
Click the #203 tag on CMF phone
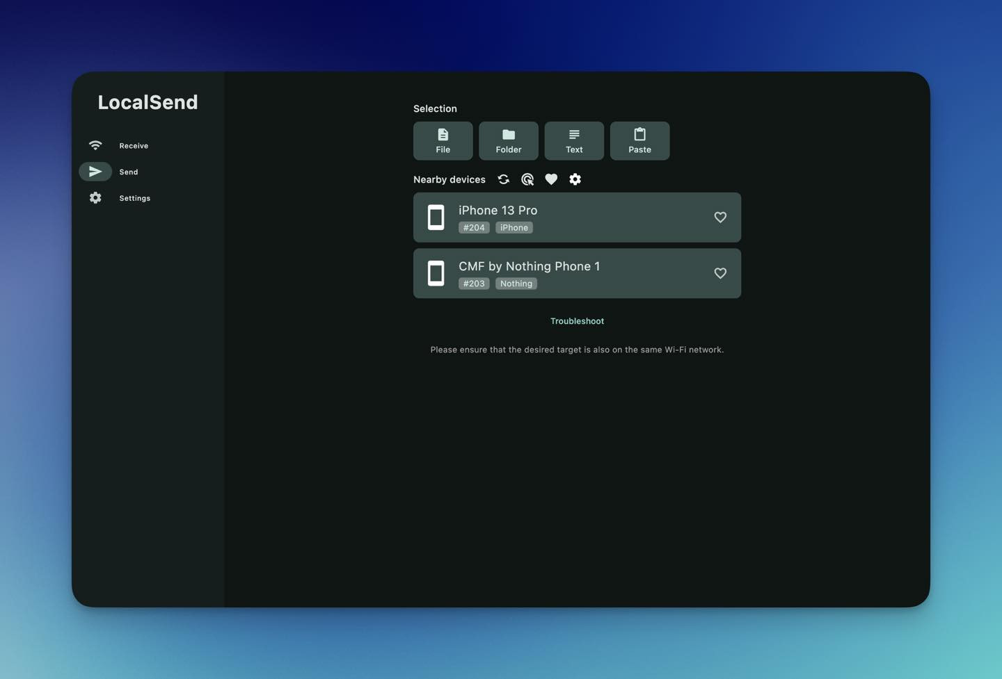click(x=474, y=284)
